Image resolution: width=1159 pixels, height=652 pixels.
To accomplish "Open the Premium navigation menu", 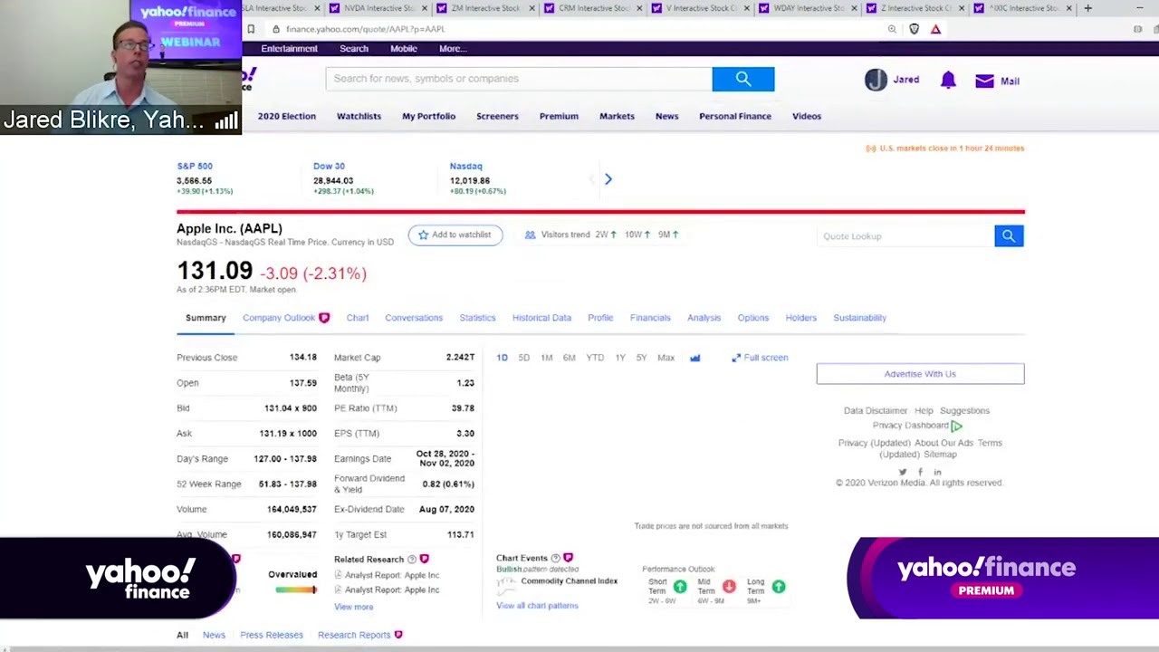I will 559,116.
